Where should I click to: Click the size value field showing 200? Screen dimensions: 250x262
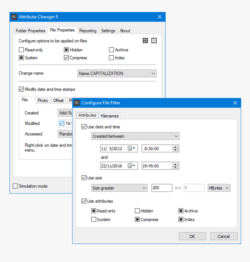point(162,188)
